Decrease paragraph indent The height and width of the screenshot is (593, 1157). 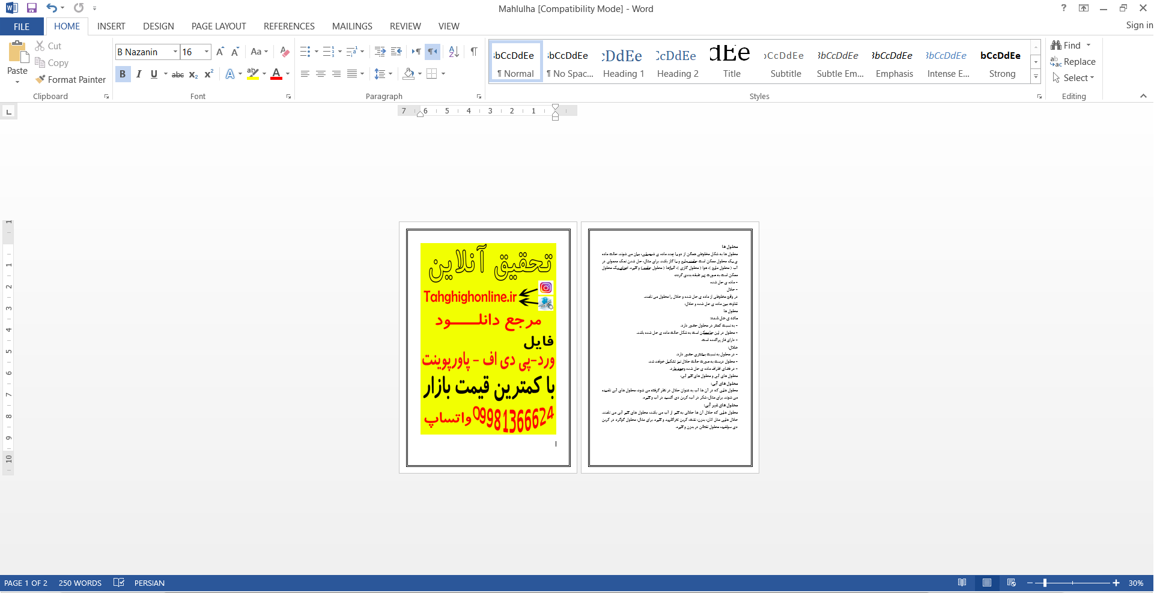coord(396,52)
